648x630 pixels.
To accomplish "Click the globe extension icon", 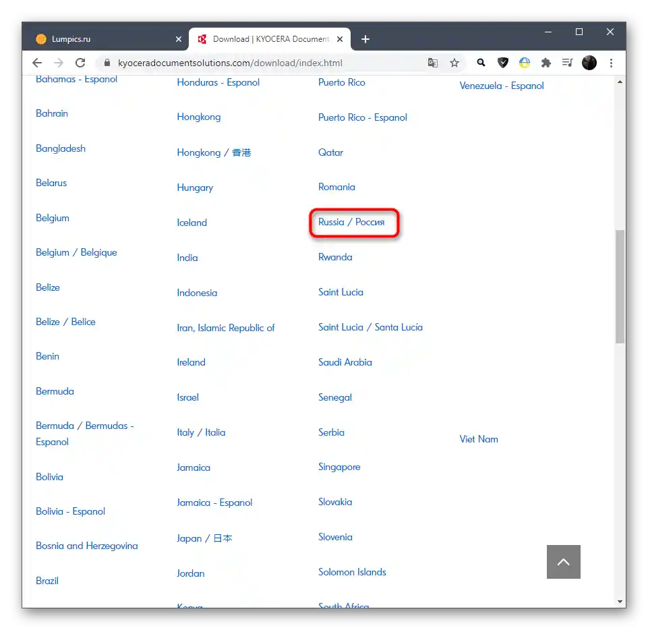I will (525, 63).
